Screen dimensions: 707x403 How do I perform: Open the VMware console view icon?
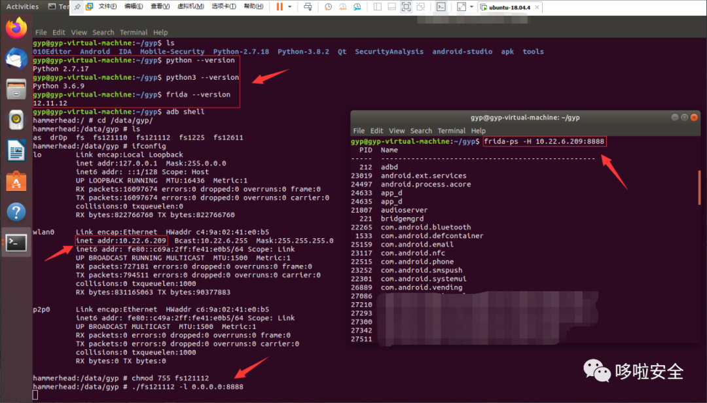(441, 7)
